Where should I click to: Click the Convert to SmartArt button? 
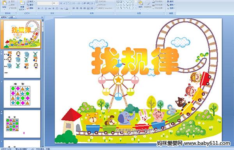(x=105, y=8)
